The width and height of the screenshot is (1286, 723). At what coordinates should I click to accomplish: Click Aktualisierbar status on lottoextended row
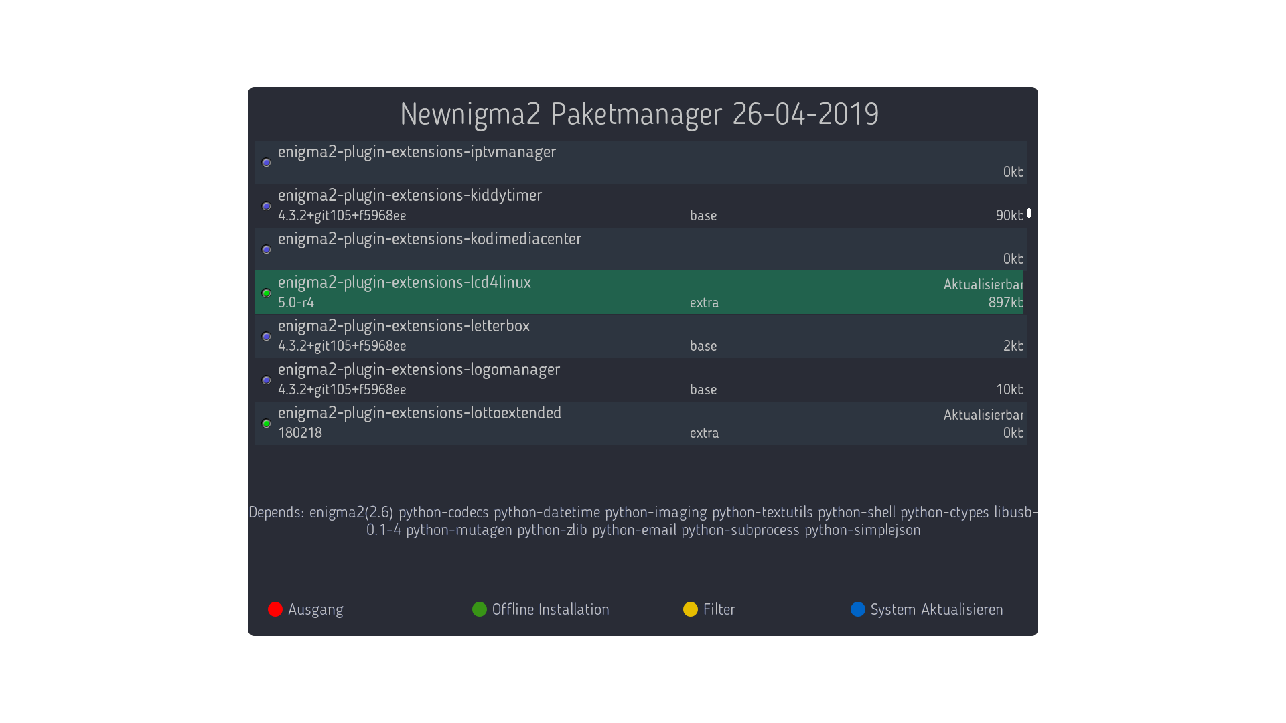coord(983,414)
